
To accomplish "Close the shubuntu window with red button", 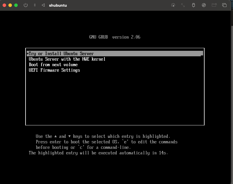I will coord(4,5).
